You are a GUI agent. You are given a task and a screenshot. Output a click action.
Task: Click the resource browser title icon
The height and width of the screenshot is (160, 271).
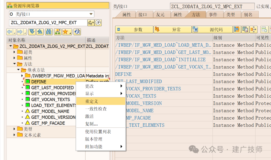10,6
